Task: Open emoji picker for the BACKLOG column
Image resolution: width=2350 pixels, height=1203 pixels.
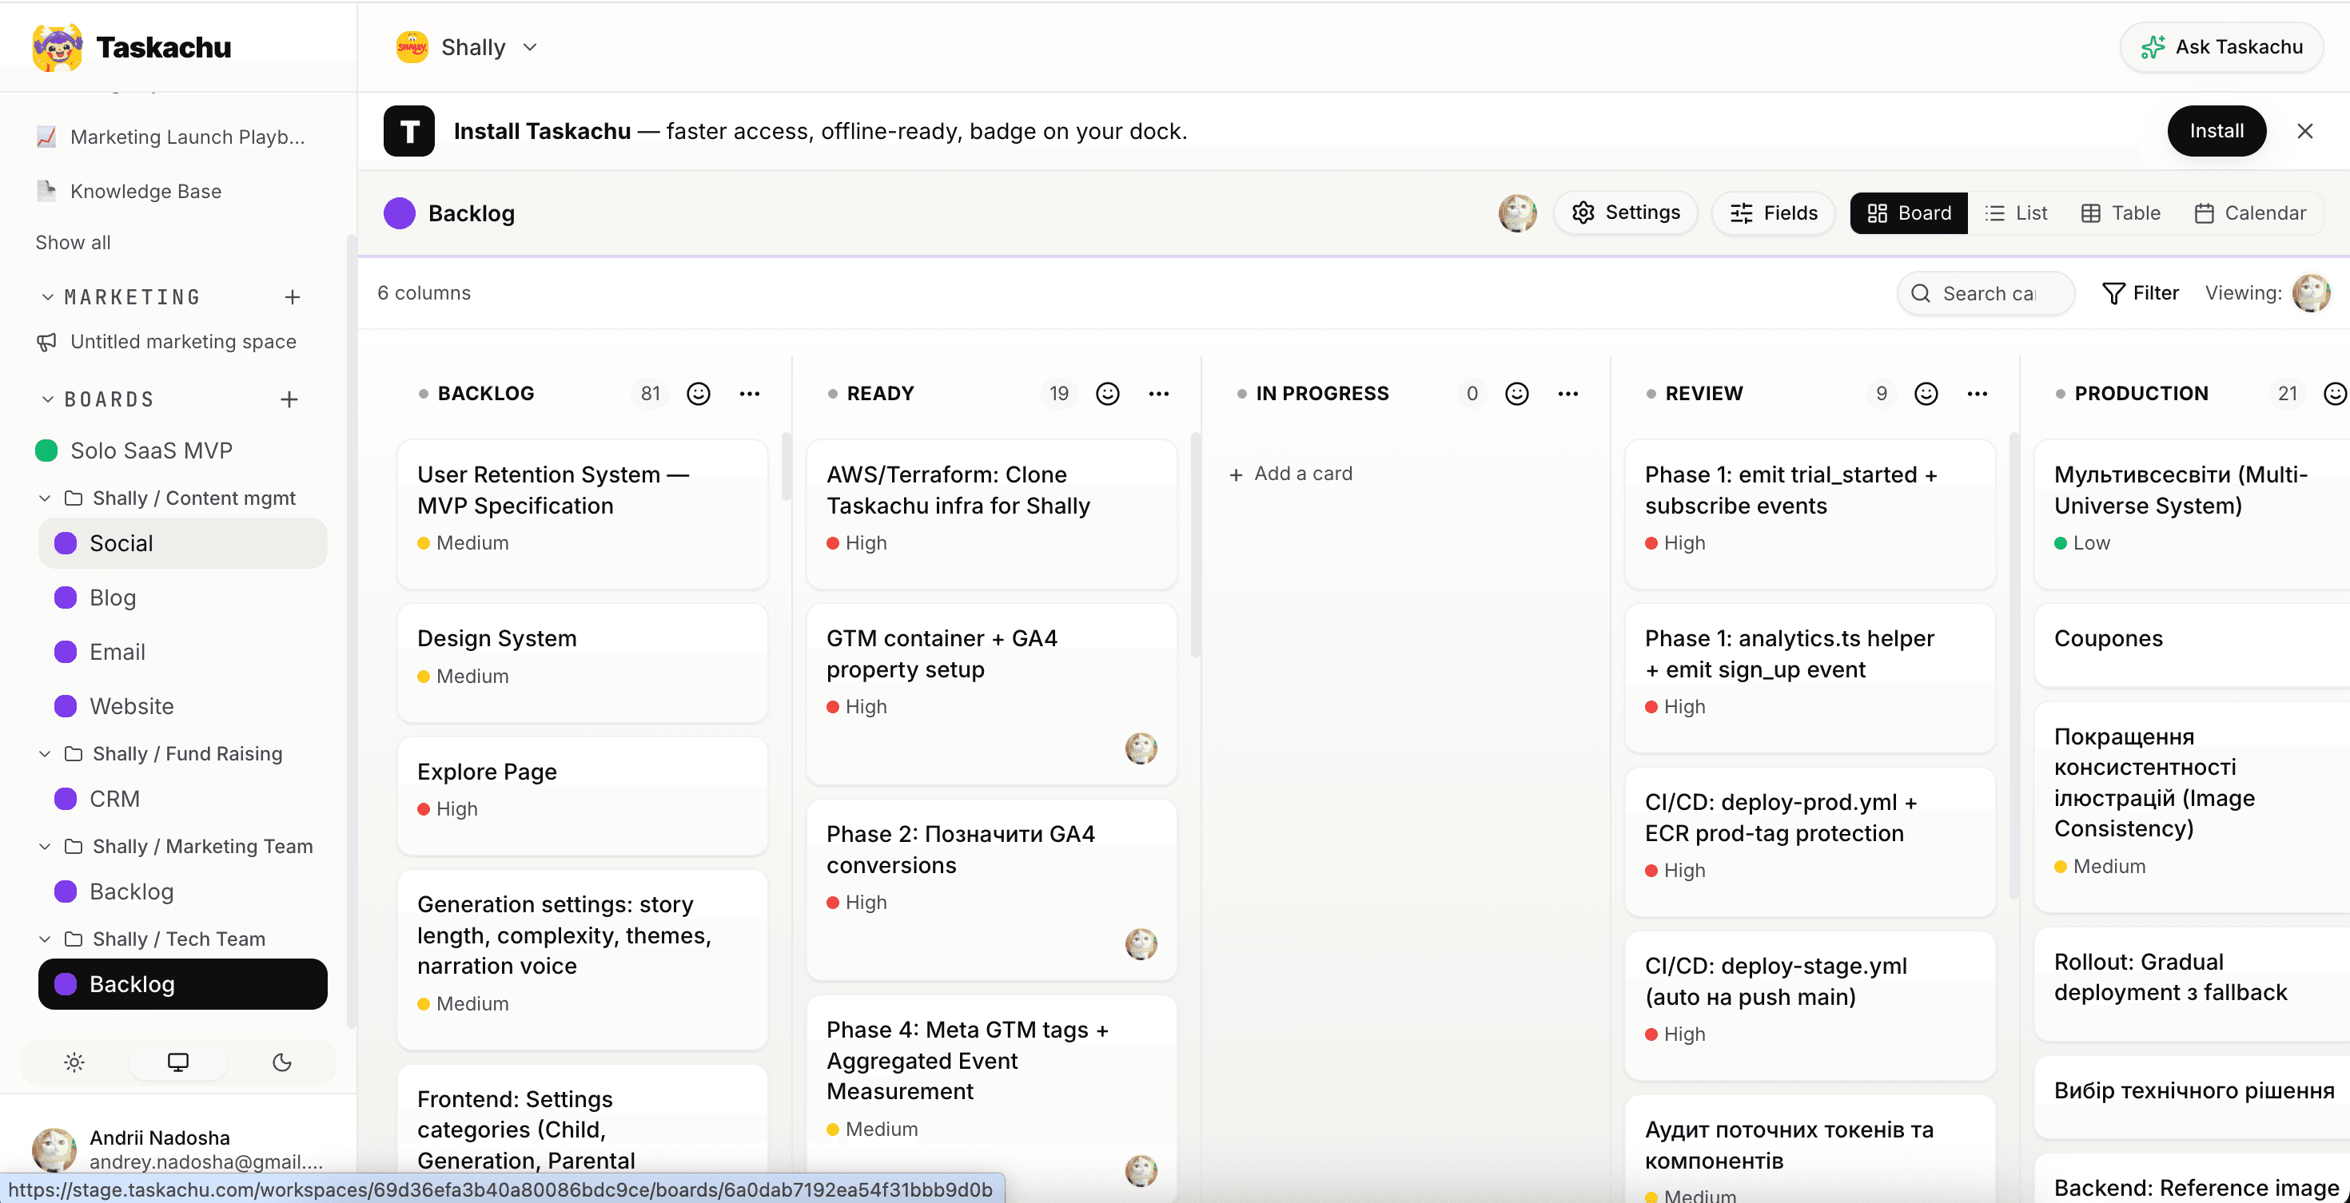Action: (x=699, y=394)
